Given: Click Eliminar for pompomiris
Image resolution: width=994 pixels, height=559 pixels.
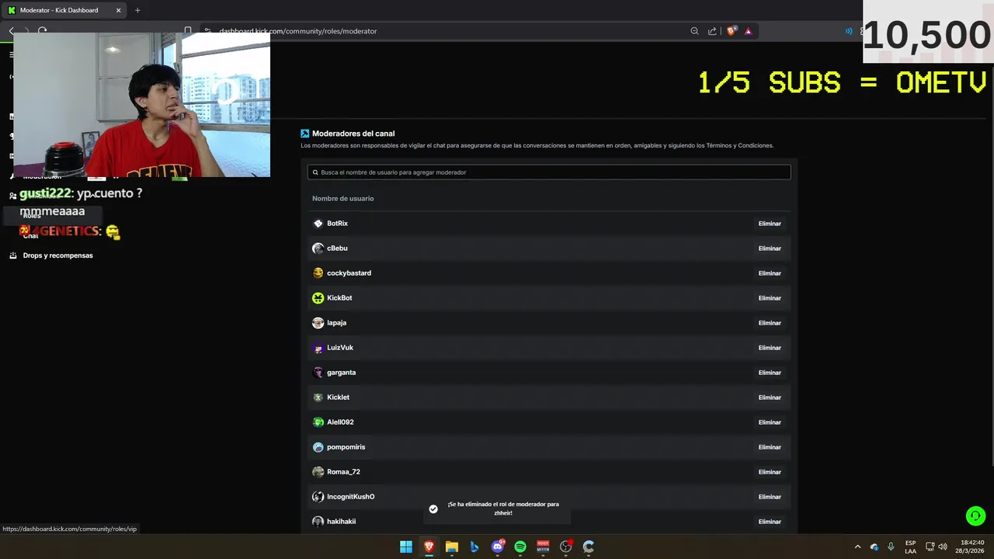Looking at the screenshot, I should 770,447.
